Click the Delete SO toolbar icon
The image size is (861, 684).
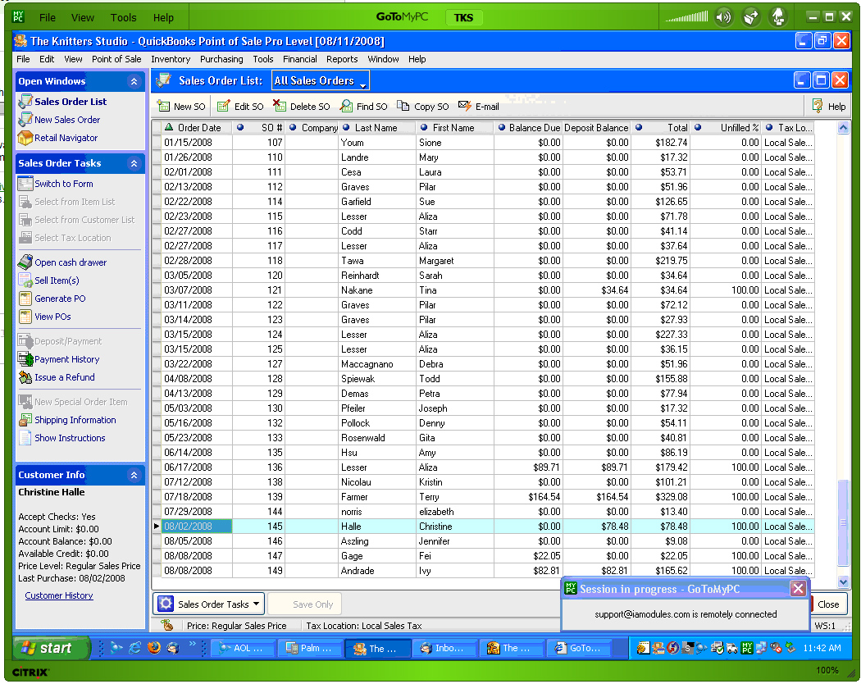point(280,106)
